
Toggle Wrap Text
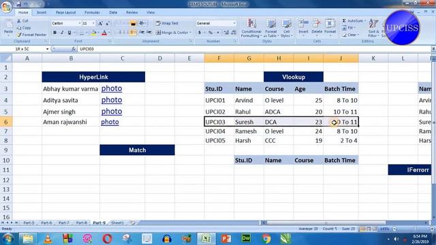(167, 23)
